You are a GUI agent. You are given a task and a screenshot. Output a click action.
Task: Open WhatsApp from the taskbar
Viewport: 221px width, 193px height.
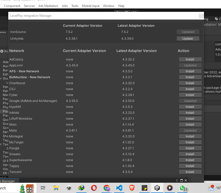(x=182, y=188)
